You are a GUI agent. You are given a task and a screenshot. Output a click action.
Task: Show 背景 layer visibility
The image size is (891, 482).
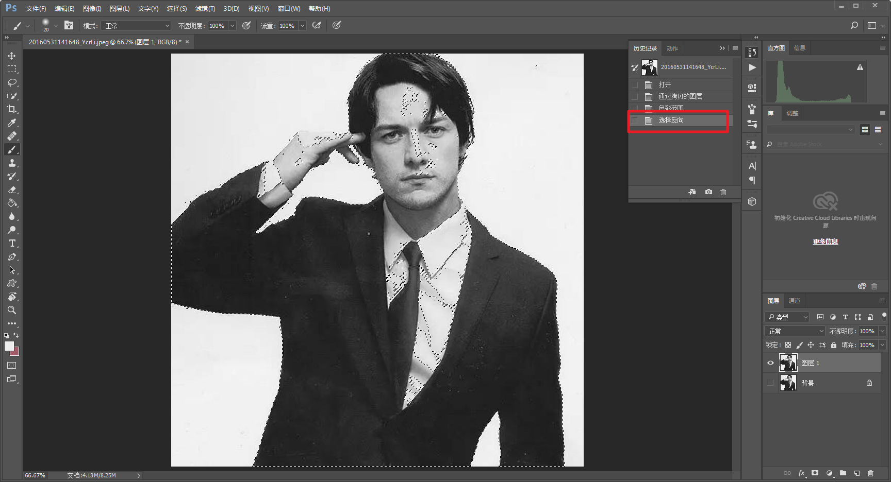[x=770, y=383]
